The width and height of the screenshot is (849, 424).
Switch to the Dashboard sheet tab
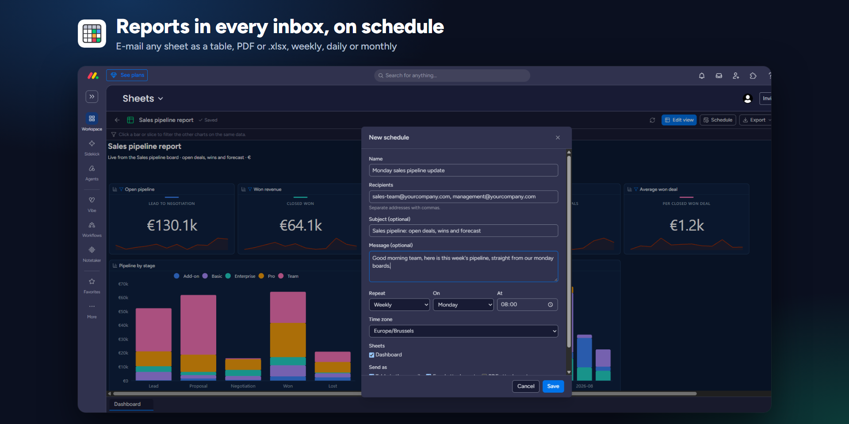[x=131, y=404]
